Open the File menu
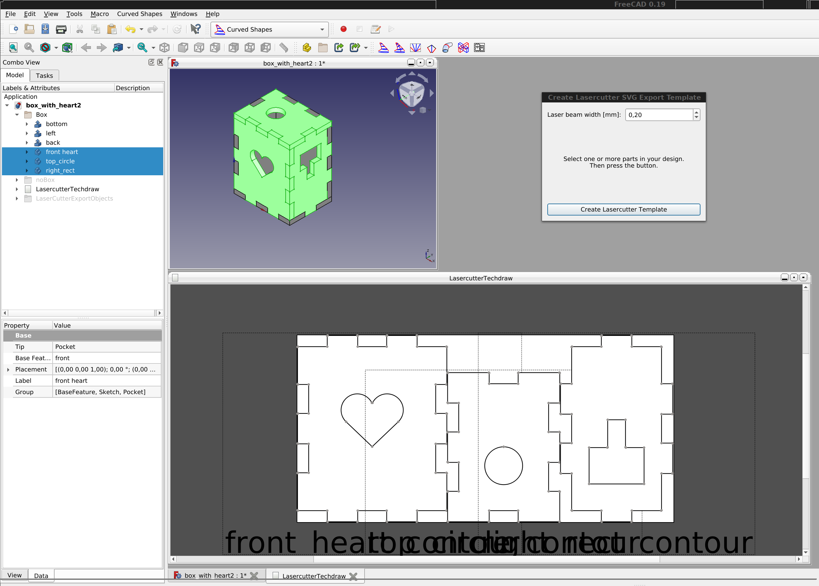Screen dimensions: 819x586 pyautogui.click(x=10, y=14)
